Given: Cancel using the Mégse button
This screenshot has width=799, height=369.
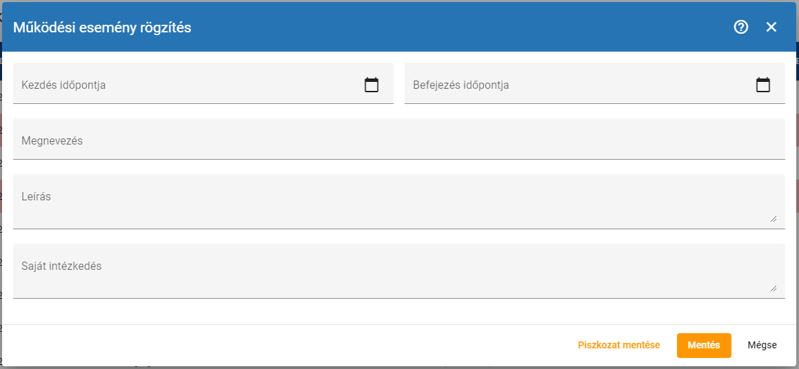Looking at the screenshot, I should pos(762,345).
